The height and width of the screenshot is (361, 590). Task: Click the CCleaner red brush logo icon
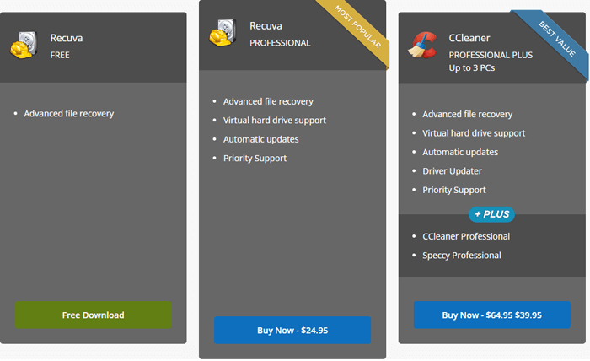coord(423,46)
